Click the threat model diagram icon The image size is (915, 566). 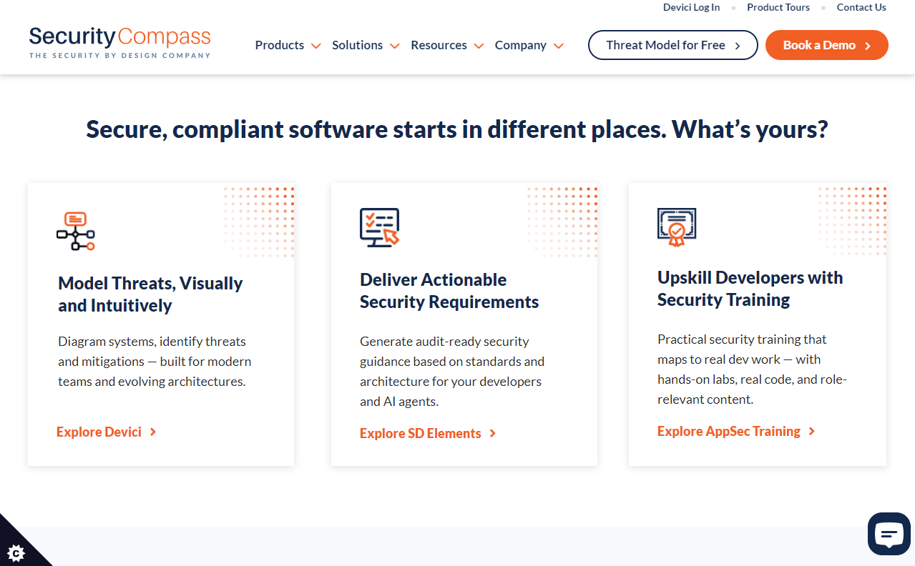tap(76, 231)
